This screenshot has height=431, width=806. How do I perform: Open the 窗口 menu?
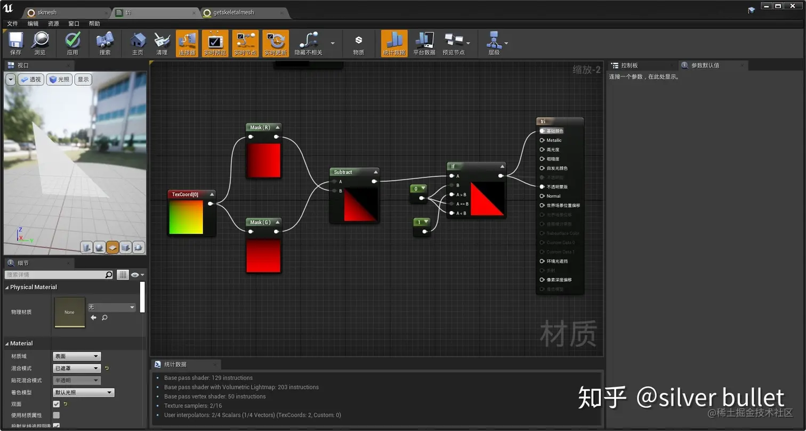point(74,23)
